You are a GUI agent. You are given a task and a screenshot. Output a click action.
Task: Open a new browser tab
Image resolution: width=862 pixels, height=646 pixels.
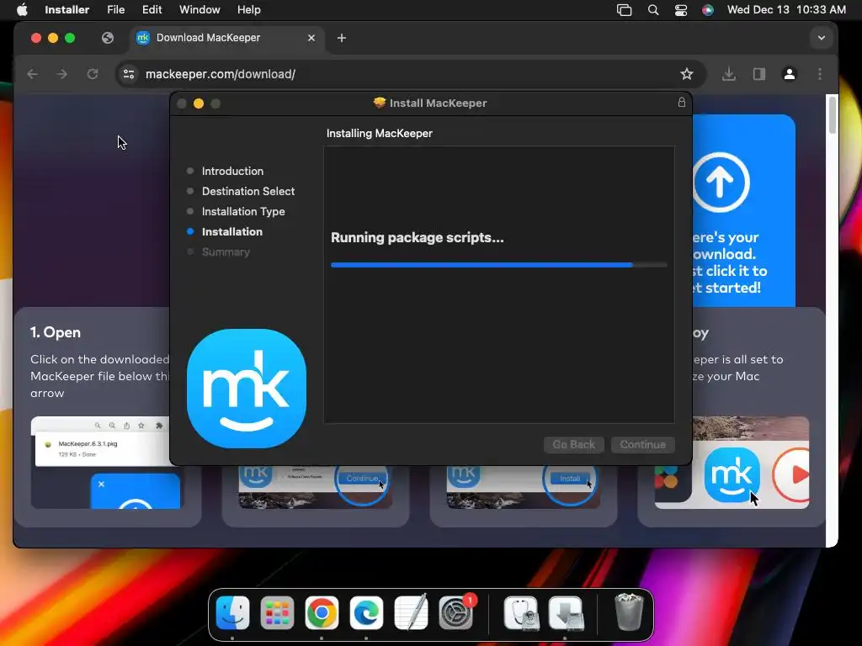coord(342,38)
